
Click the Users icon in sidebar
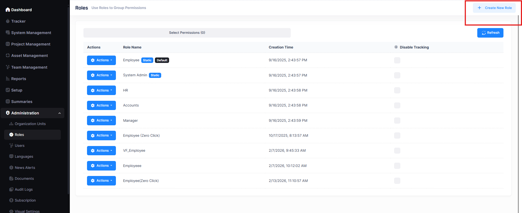click(x=11, y=146)
